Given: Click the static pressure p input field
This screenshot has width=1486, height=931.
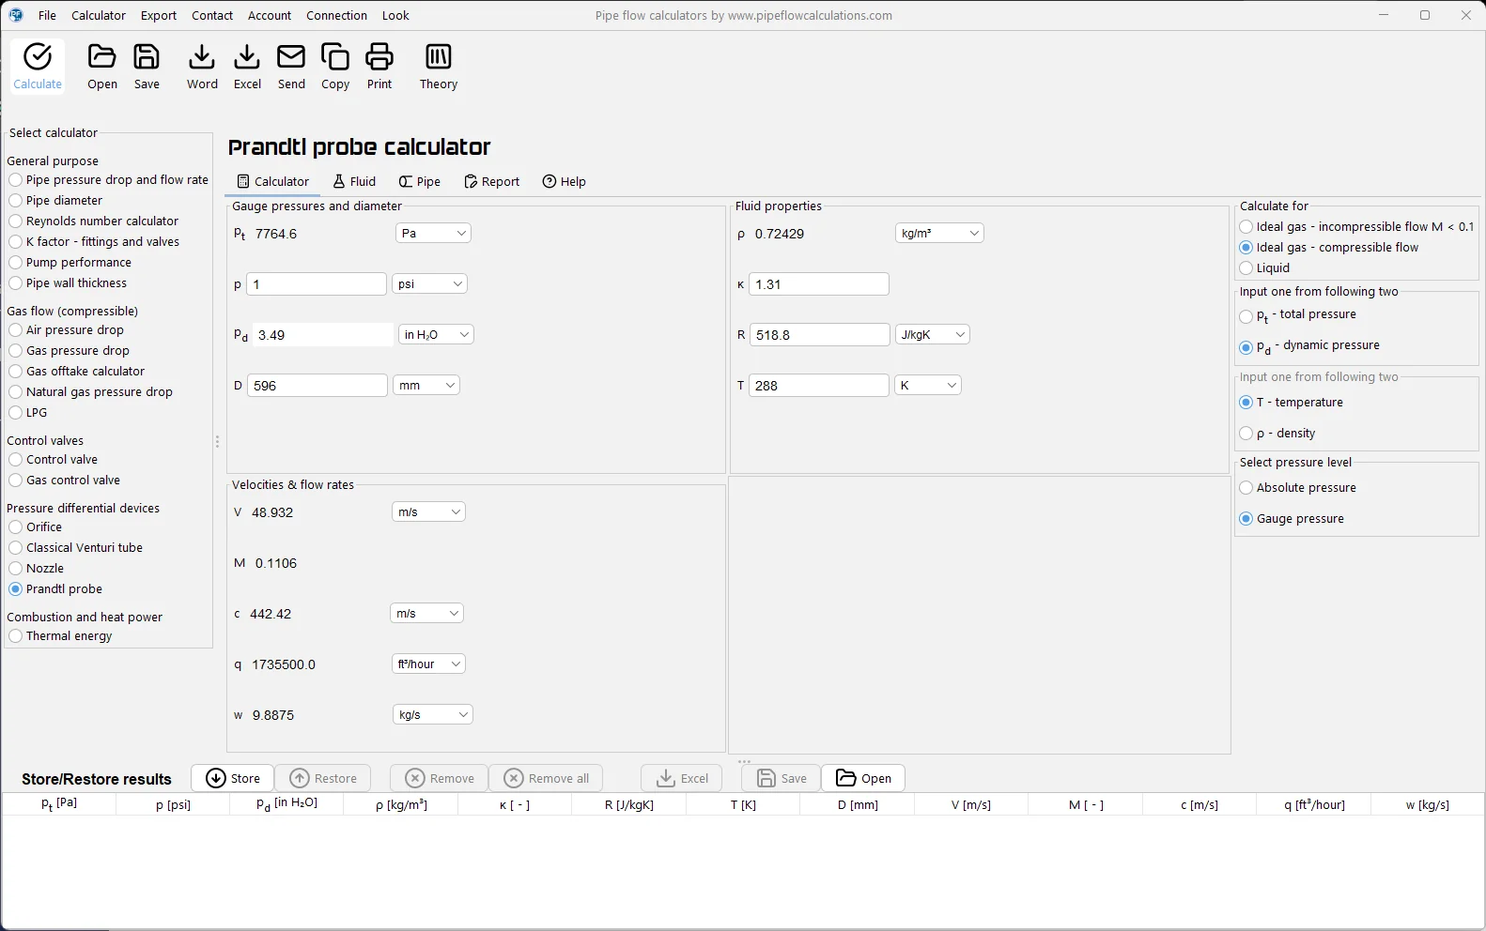Looking at the screenshot, I should coord(317,283).
